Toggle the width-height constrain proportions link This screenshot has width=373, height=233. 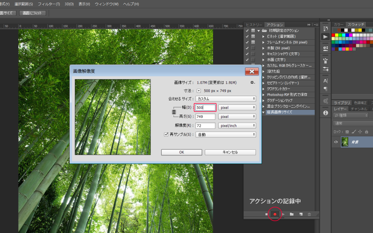[174, 112]
